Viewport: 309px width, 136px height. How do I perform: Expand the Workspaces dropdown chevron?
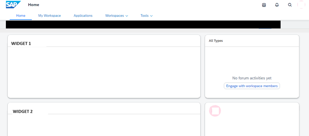pos(127,16)
